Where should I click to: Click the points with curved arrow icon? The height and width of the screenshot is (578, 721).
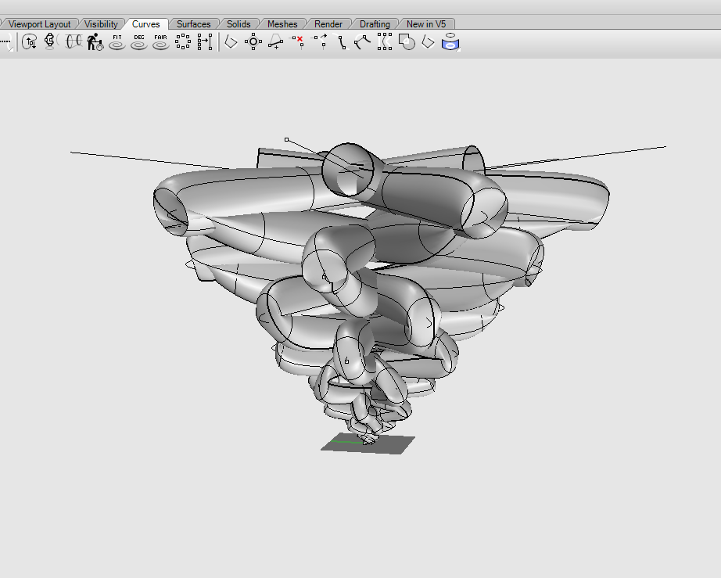pyautogui.click(x=319, y=41)
